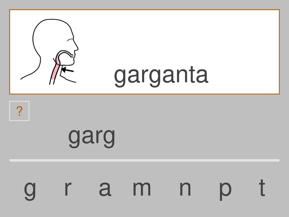Tap the head and throat illustration
The height and width of the screenshot is (217, 289).
click(x=49, y=52)
